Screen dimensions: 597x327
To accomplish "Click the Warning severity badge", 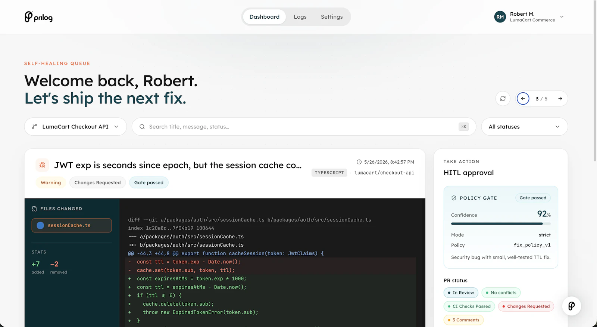I will click(x=51, y=182).
